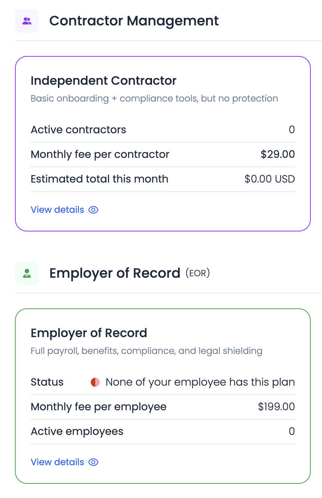Click the 'Full payroll, benefits, compliance' description
322x498 pixels.
(x=146, y=351)
